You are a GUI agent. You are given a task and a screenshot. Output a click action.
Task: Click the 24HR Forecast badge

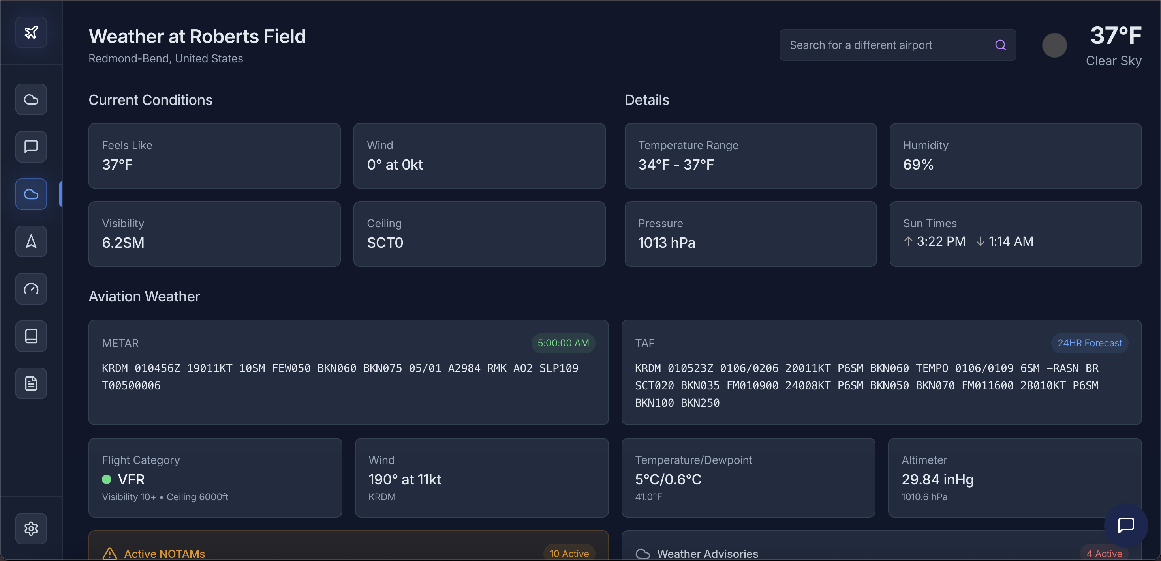tap(1090, 343)
